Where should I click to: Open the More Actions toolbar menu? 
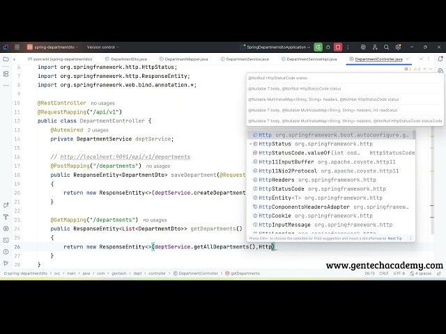click(x=348, y=47)
